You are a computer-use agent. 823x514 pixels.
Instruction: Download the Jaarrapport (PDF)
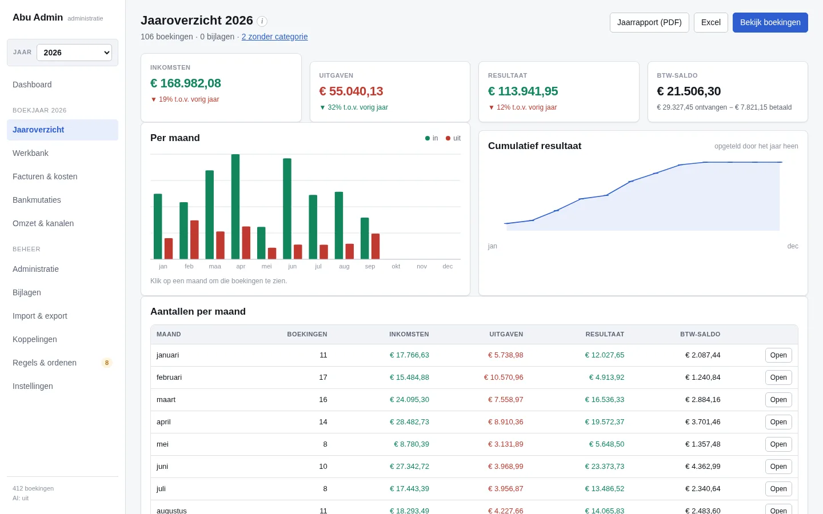point(649,22)
